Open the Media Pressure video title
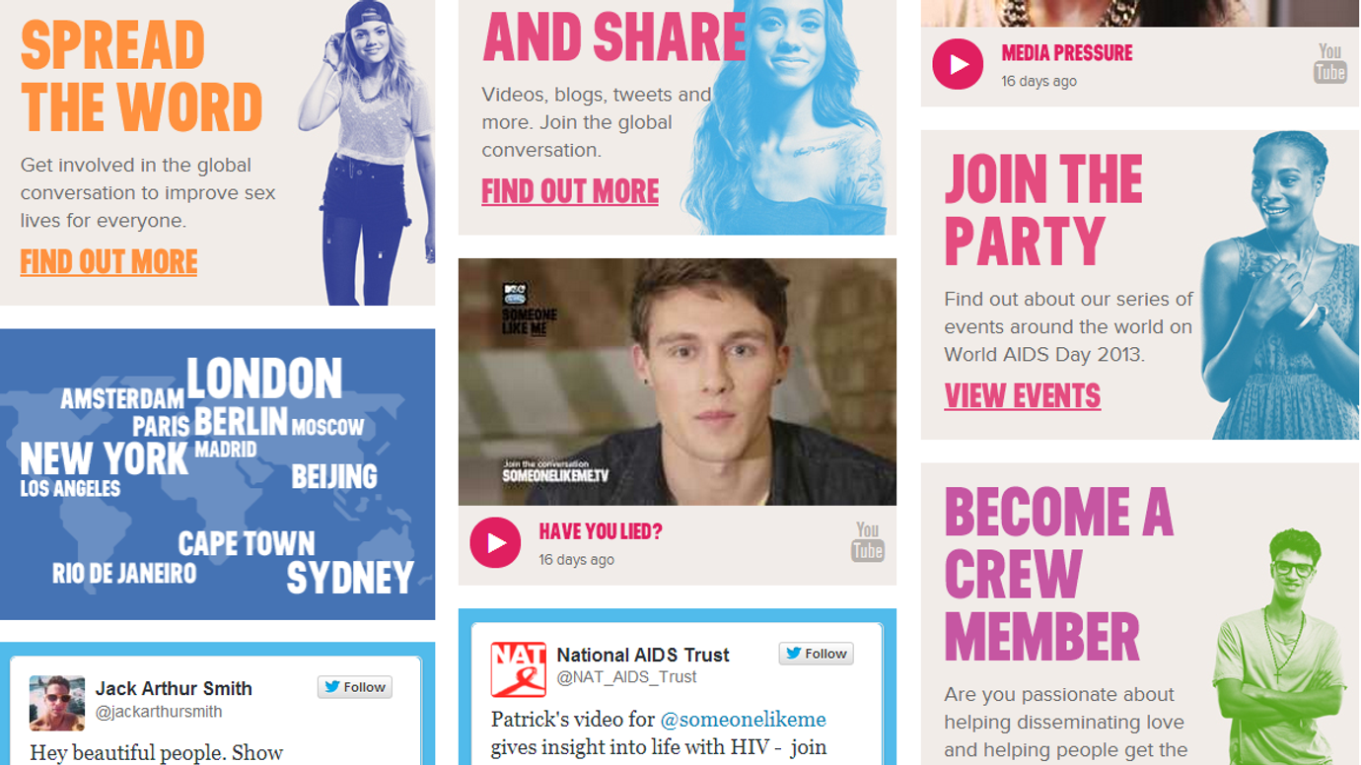Screen dimensions: 1361x765 [x=1067, y=53]
